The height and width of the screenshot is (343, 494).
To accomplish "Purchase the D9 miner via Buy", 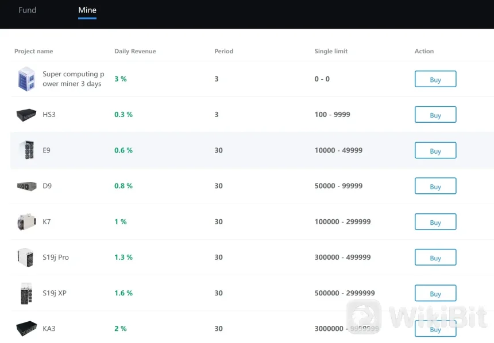I will point(435,186).
